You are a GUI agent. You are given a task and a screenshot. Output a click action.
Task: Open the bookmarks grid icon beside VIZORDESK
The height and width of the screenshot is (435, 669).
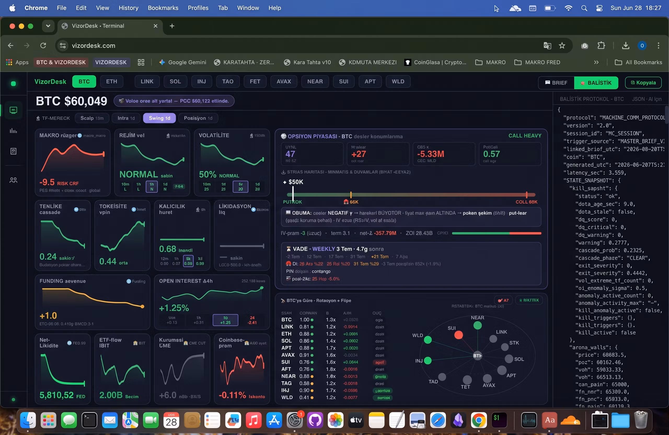(141, 62)
